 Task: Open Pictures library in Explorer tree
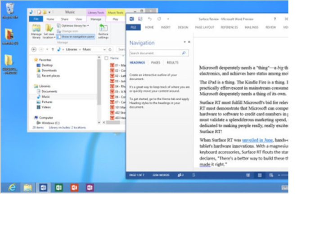(x=45, y=102)
